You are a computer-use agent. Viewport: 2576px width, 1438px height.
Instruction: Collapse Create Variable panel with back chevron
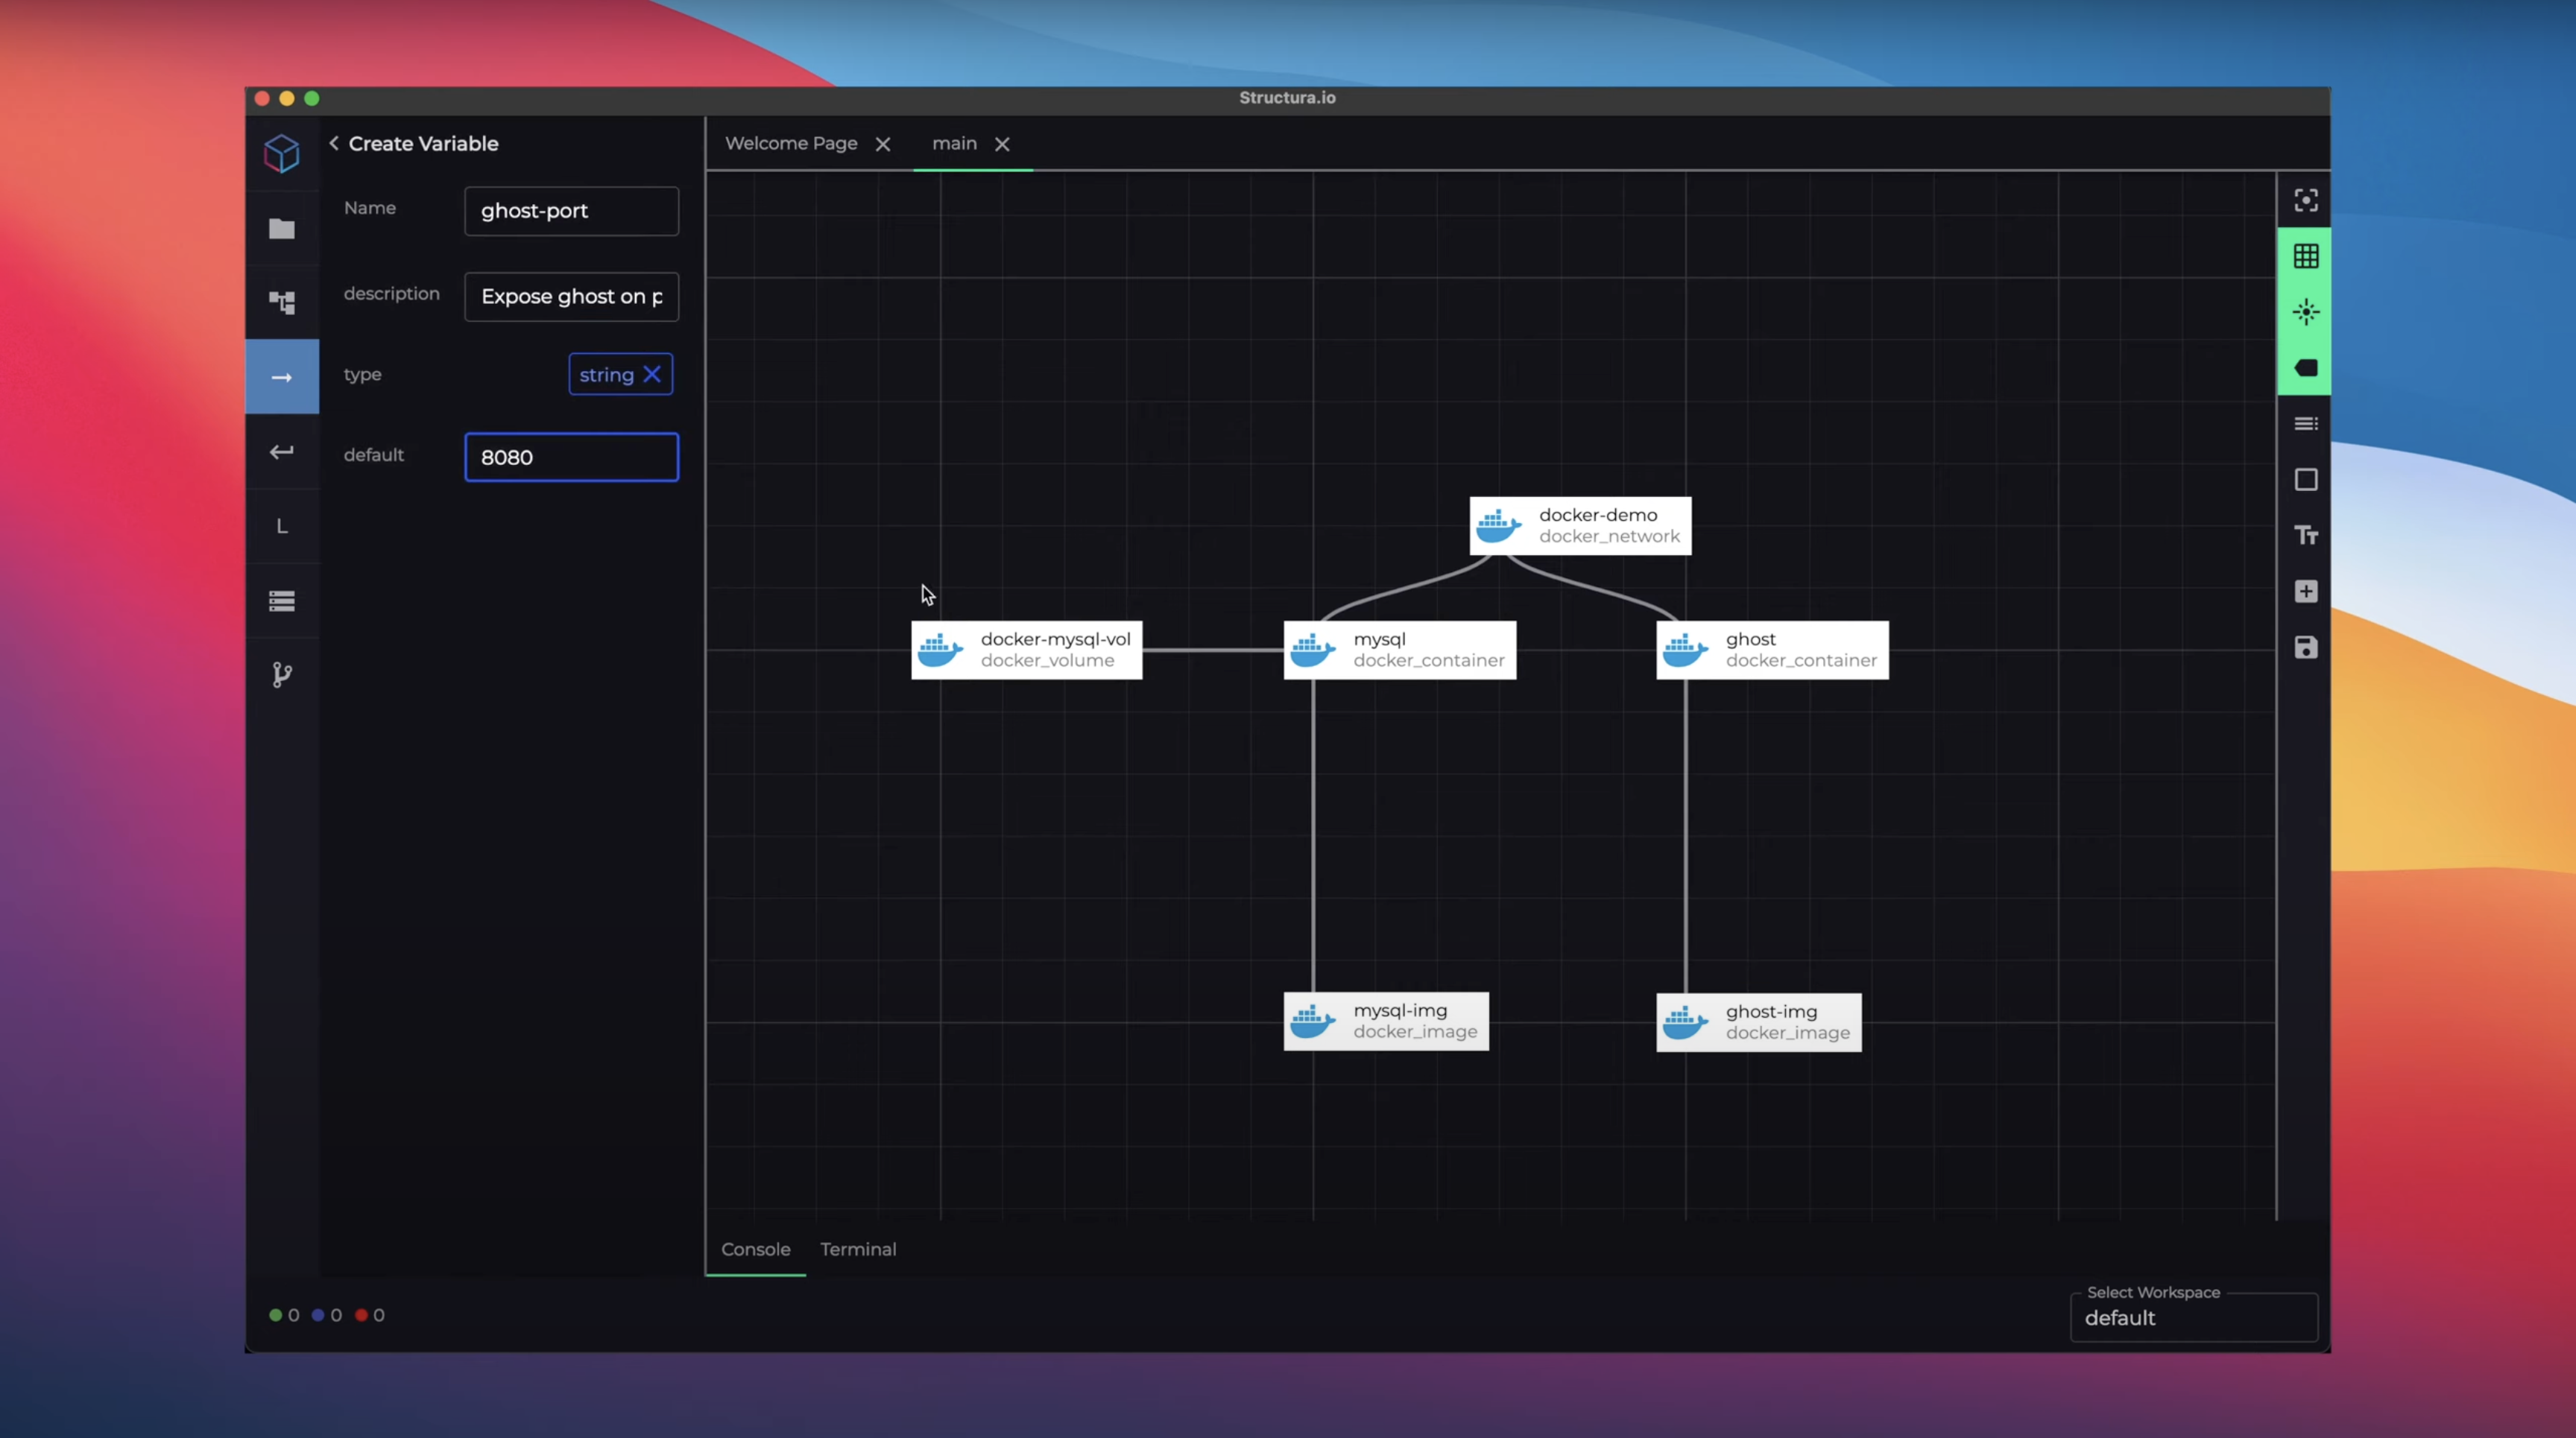coord(333,143)
